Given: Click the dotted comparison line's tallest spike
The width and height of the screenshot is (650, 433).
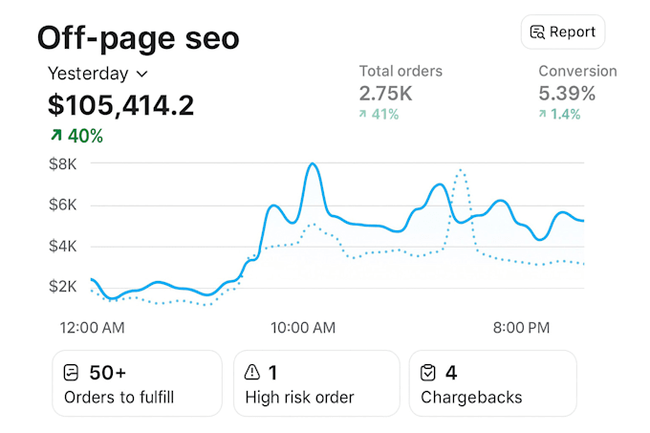Looking at the screenshot, I should coord(461,170).
